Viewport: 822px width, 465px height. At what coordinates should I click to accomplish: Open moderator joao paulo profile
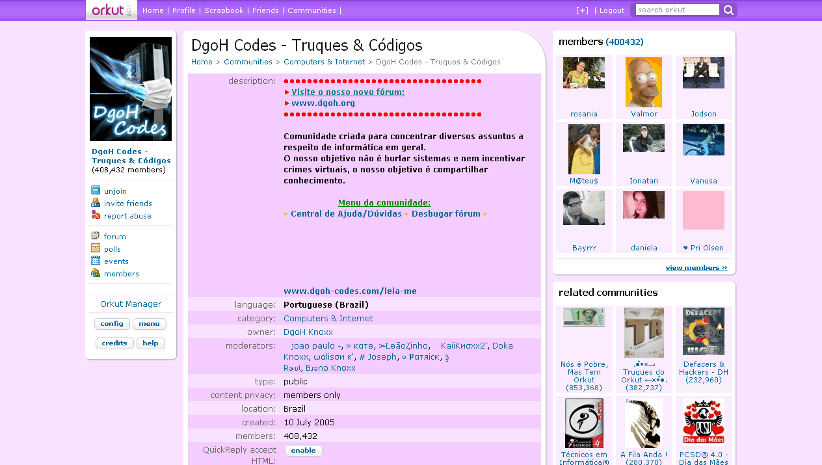[317, 345]
